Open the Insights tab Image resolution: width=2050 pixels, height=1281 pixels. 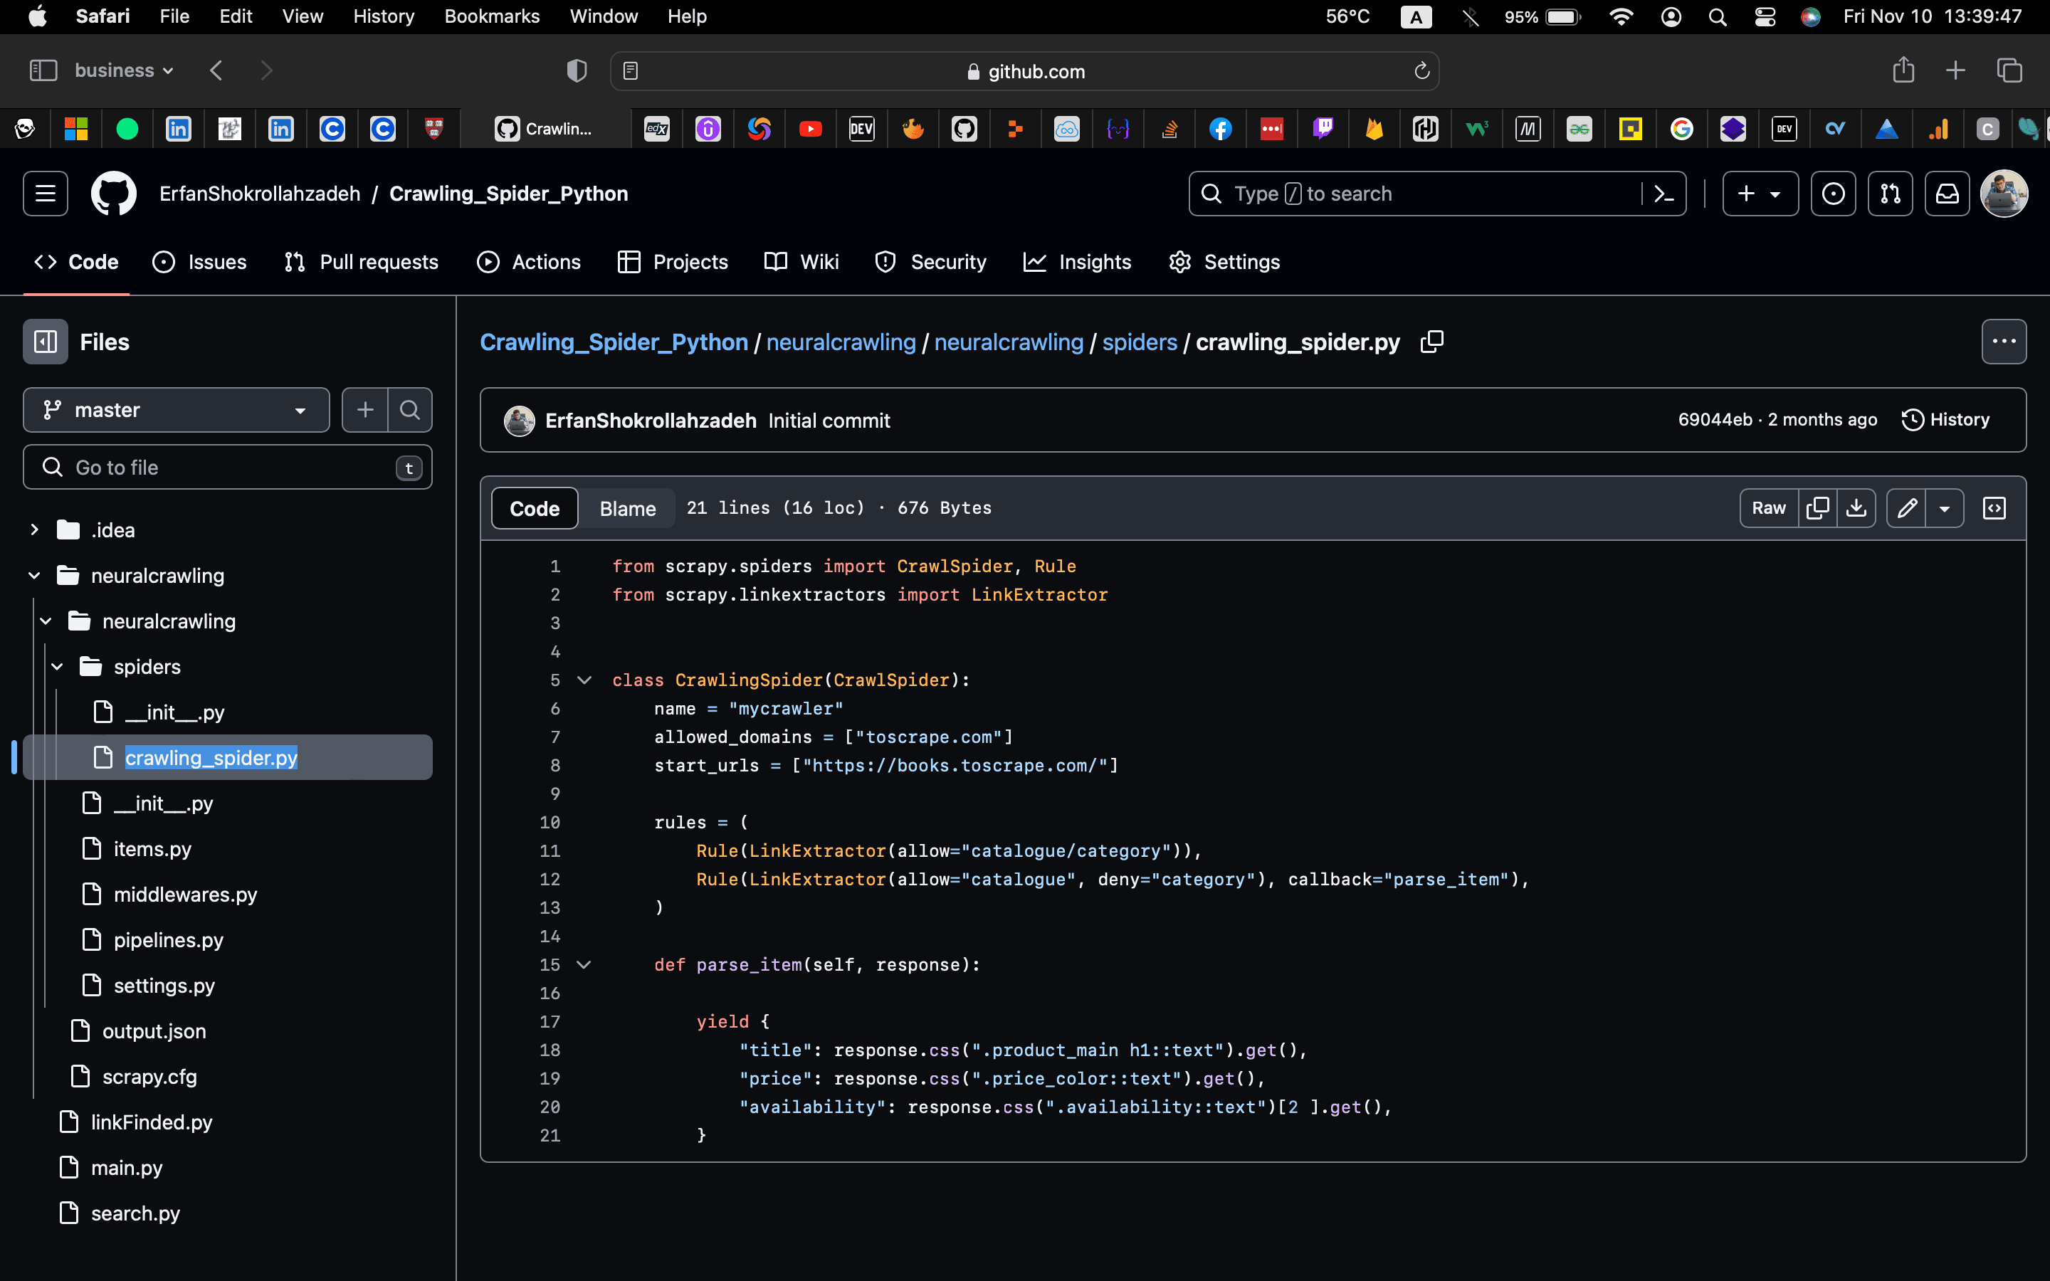pos(1078,262)
